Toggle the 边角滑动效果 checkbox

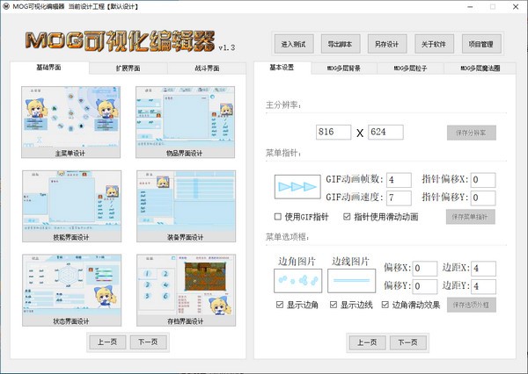(x=384, y=305)
